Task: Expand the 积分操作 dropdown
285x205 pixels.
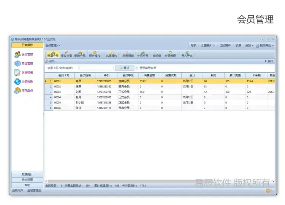Action: (95, 54)
